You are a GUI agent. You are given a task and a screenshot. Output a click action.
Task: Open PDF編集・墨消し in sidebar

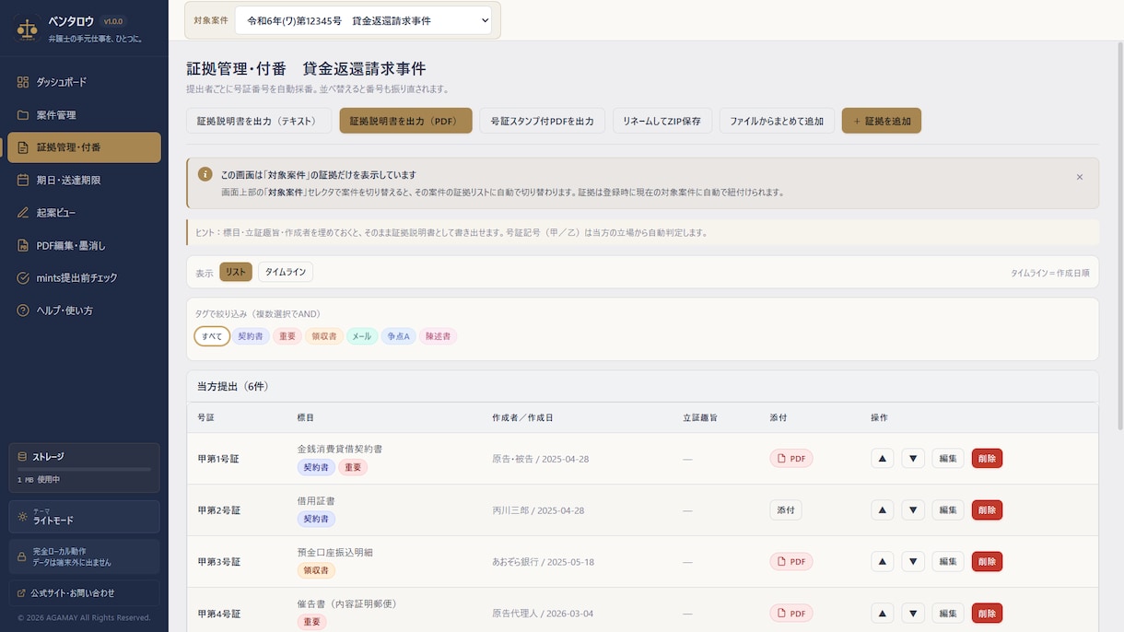pos(84,245)
